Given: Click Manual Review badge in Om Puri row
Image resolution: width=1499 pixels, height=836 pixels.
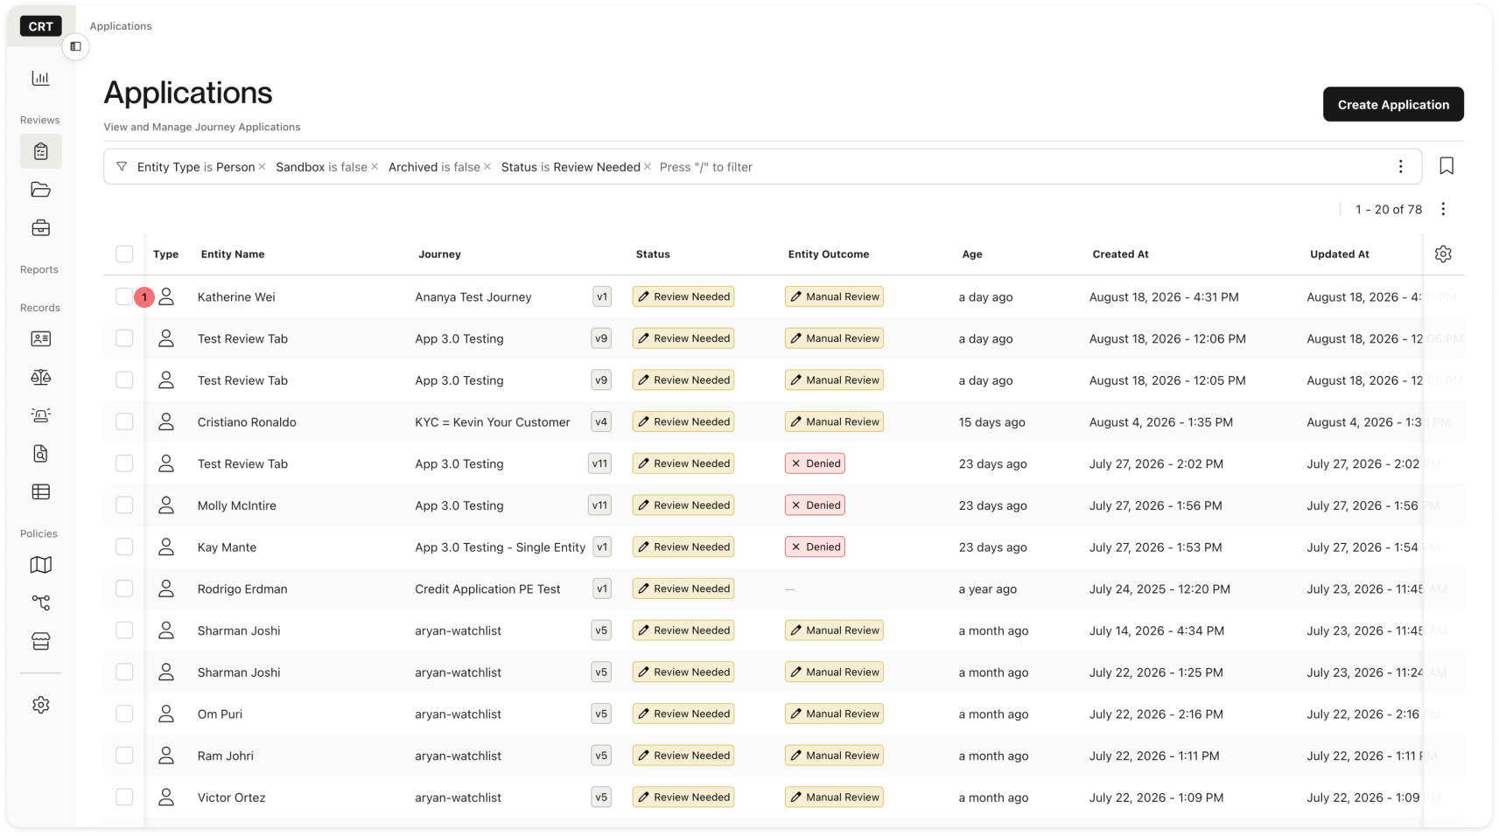Looking at the screenshot, I should coord(834,714).
